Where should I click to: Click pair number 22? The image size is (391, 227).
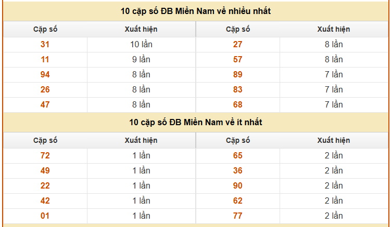coord(45,186)
